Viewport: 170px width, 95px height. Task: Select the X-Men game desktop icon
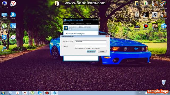pos(155,27)
